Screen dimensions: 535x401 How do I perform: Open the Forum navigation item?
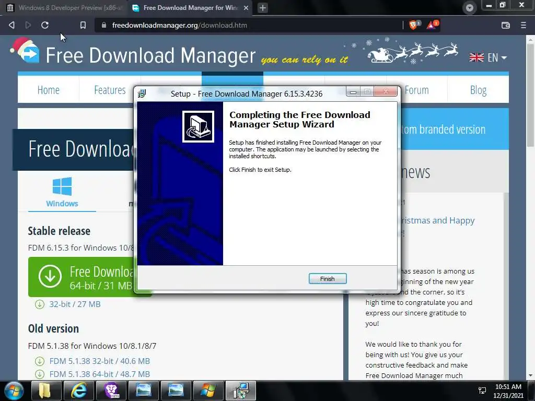(x=416, y=90)
